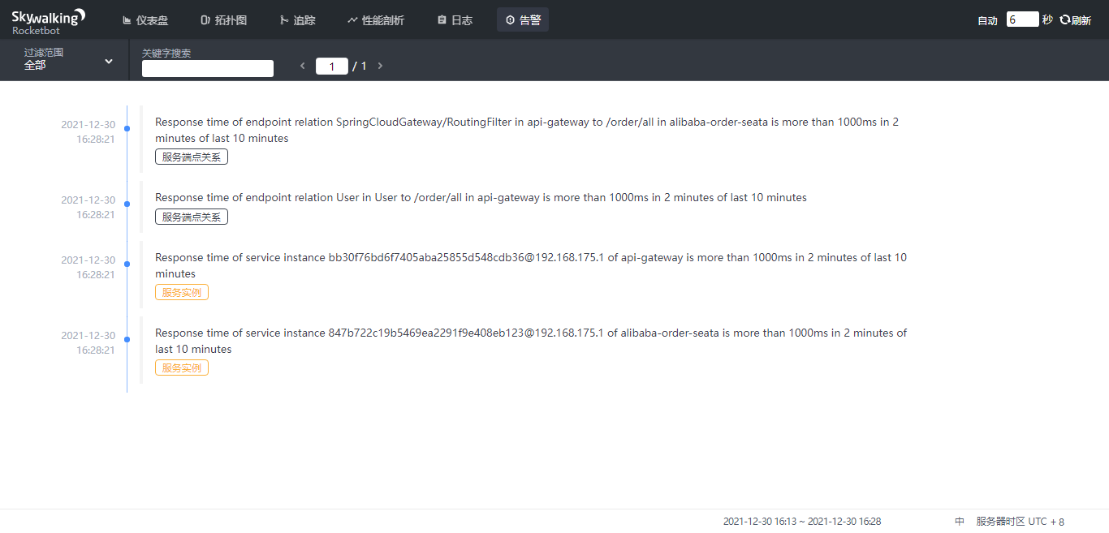1109x533 pixels.
Task: Click the refresh icon next to 刷新
Action: point(1065,19)
